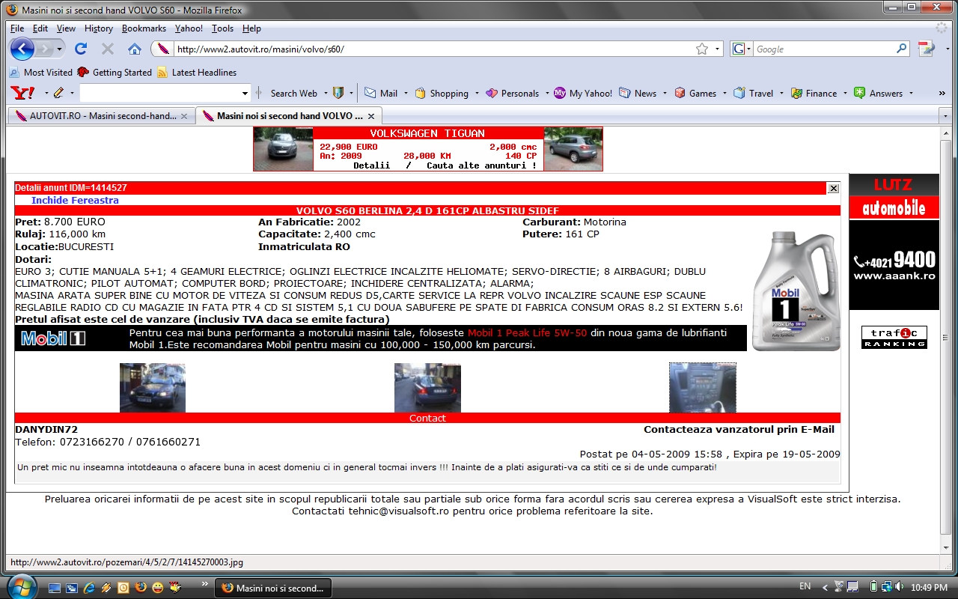This screenshot has width=958, height=599.
Task: Open Yahoo Personals from the toolbar
Action: [513, 93]
